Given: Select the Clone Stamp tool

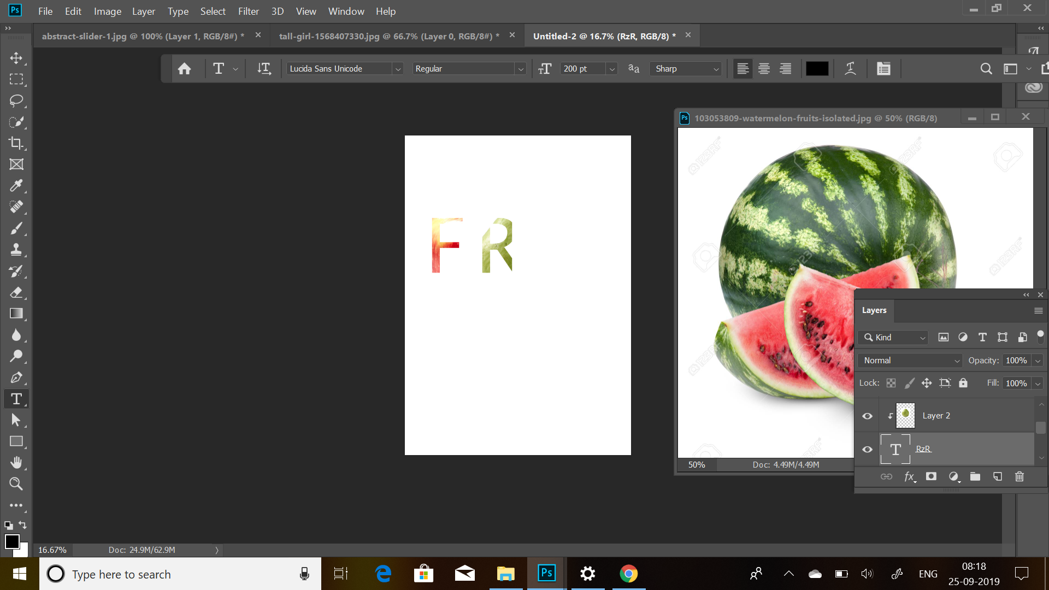Looking at the screenshot, I should click(16, 250).
